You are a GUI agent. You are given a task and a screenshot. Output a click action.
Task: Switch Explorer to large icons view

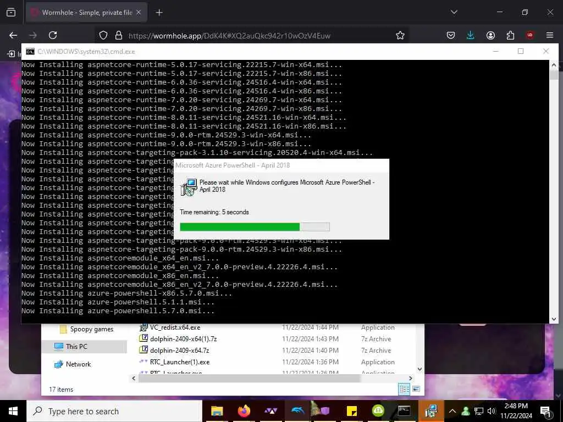pyautogui.click(x=416, y=389)
